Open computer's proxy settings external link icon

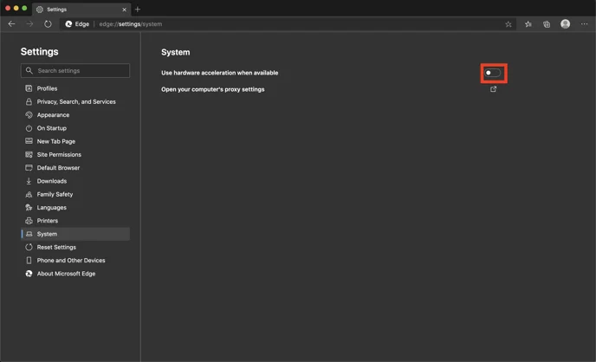tap(493, 89)
